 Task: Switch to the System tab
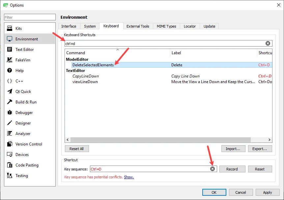pos(90,26)
